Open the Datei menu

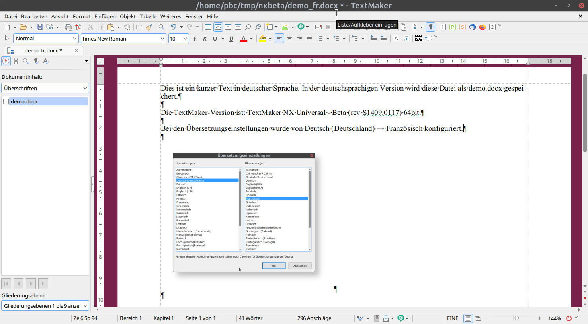(11, 16)
